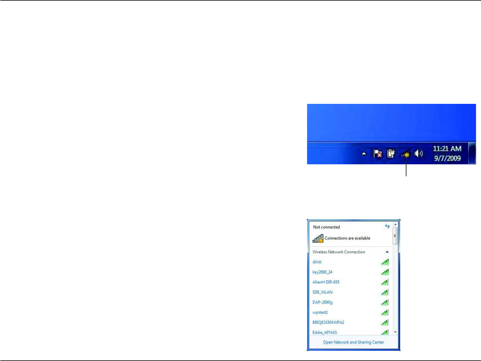Click the Connections are available signal icon
This screenshot has height=361, width=481.
tap(318, 238)
